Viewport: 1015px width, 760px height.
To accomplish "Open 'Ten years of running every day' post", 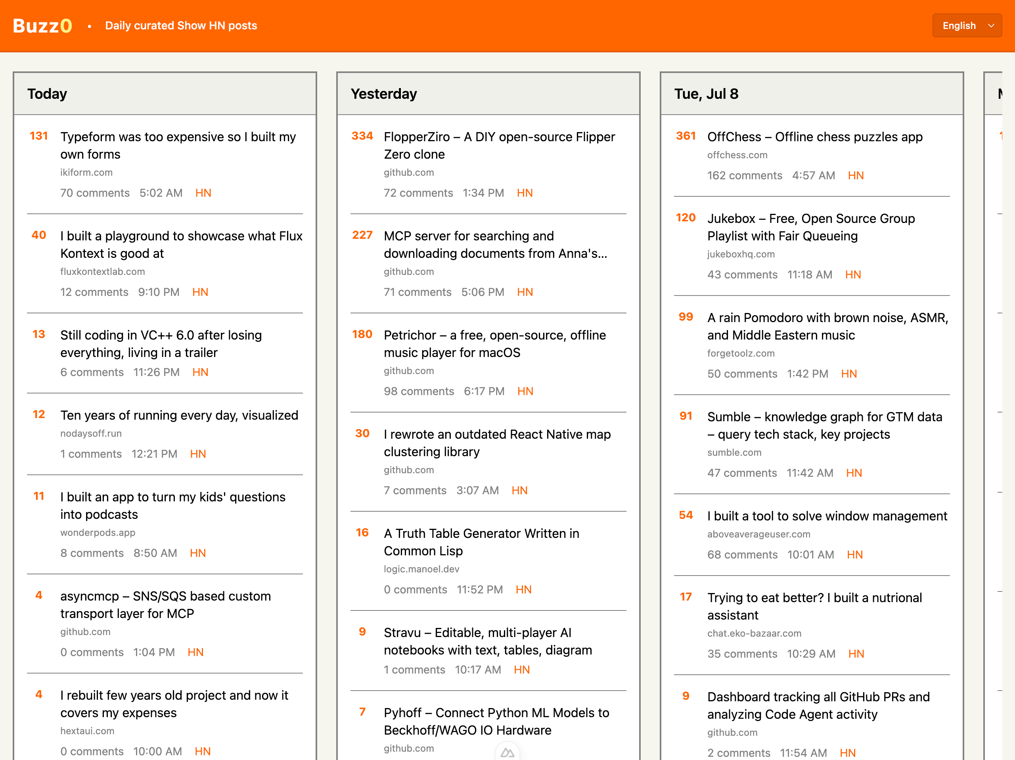I will 179,415.
